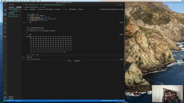This screenshot has height=103, width=184.
Task: Delete the active cell via trash icon
Action: [x=37, y=55]
